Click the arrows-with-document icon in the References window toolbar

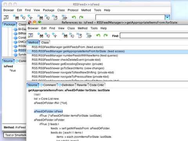[x=80, y=35]
